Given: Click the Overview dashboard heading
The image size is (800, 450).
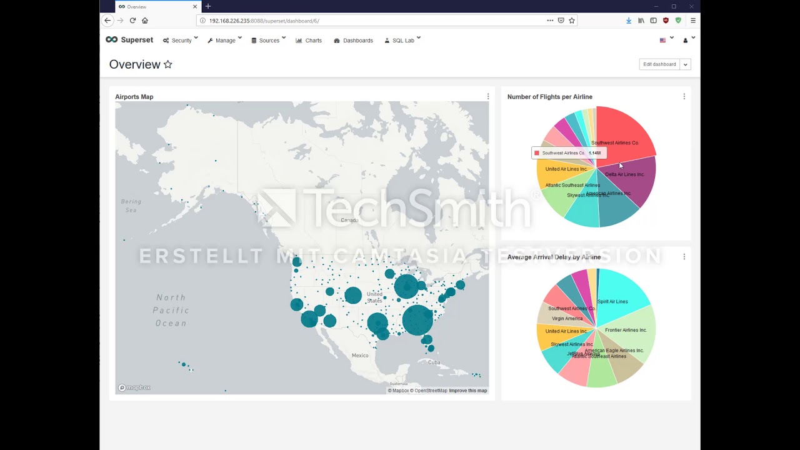Looking at the screenshot, I should pos(134,64).
